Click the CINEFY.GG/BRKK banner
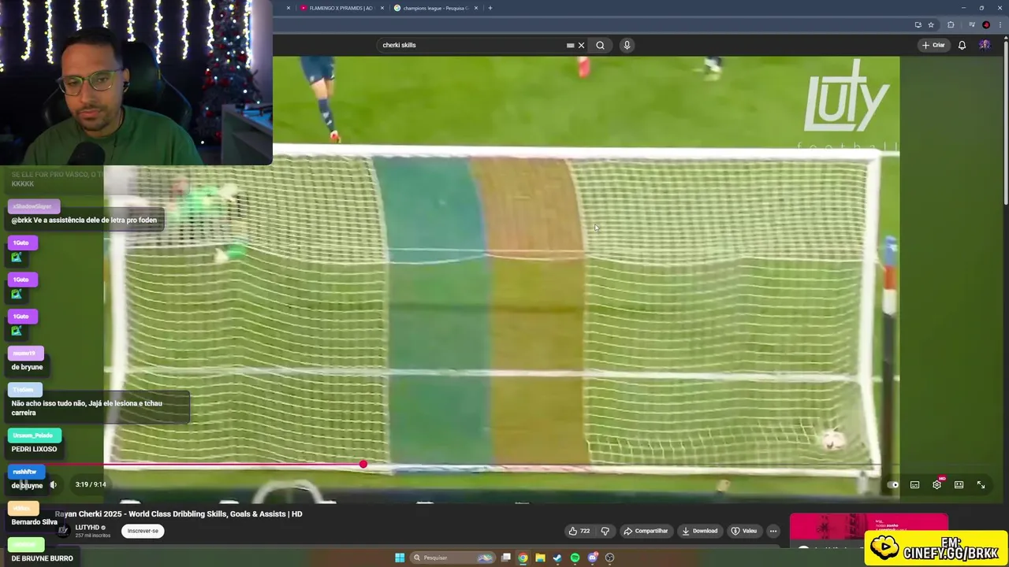 point(936,547)
